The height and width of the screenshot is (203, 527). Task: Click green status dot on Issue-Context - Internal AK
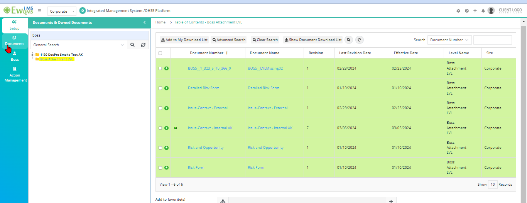click(x=176, y=128)
